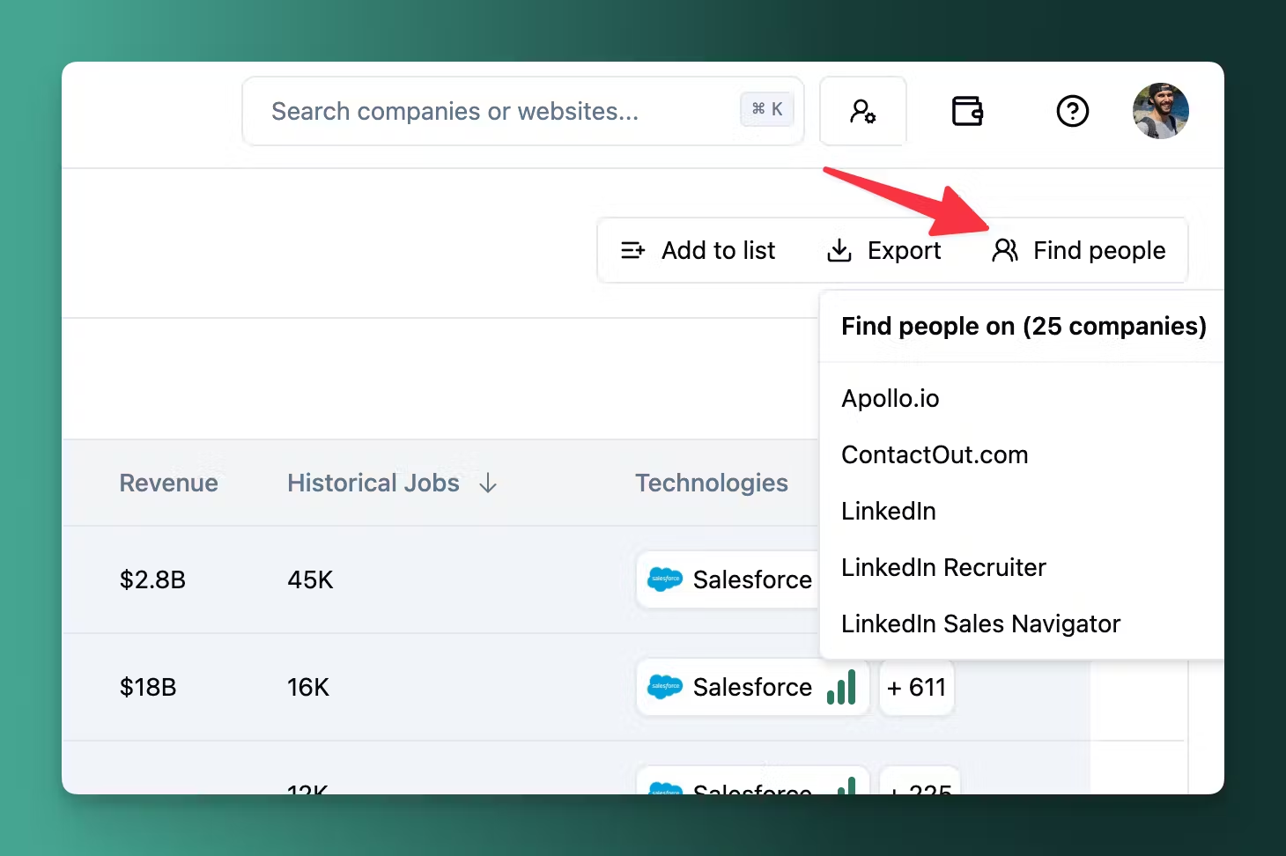Click the Export button
The image size is (1286, 856).
point(883,250)
